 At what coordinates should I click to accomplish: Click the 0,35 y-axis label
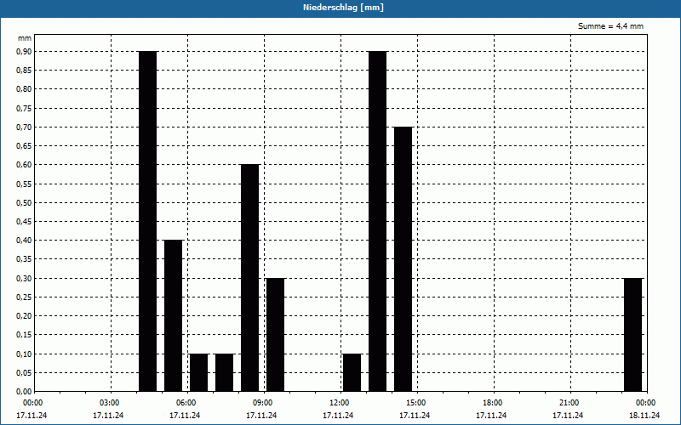pos(24,259)
